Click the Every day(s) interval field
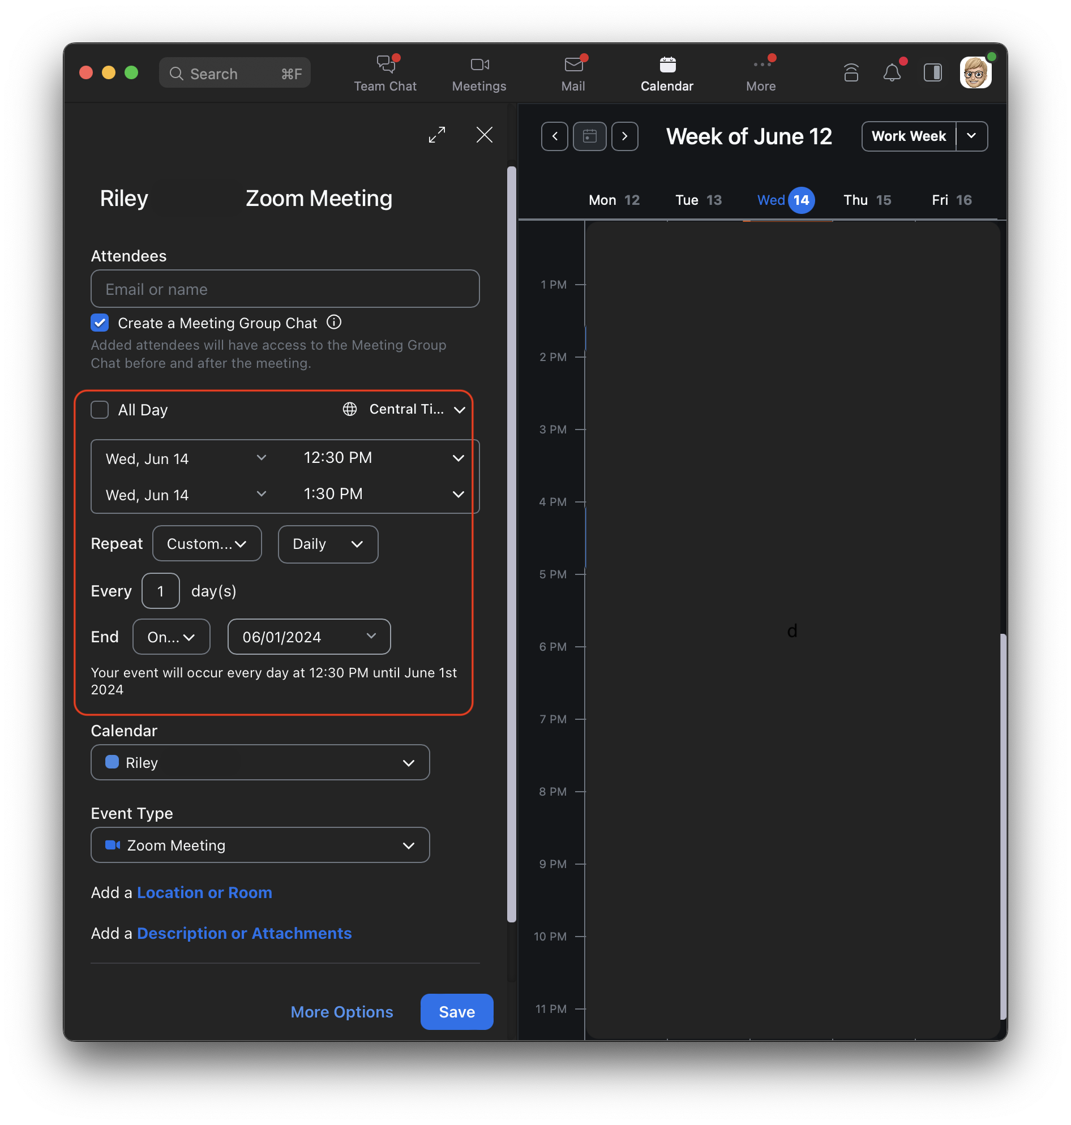The image size is (1071, 1125). pyautogui.click(x=160, y=591)
